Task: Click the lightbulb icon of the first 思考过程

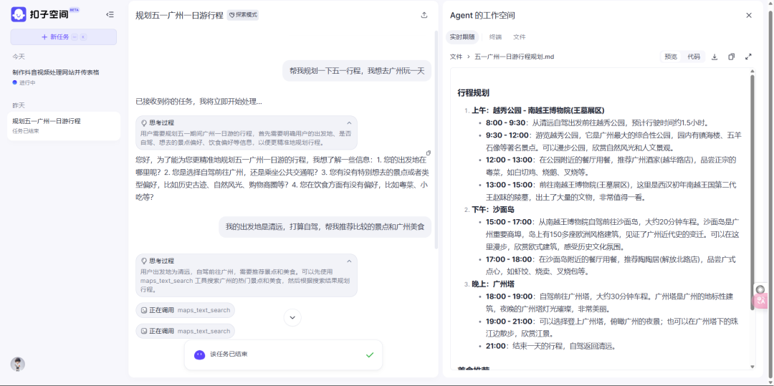Action: (144, 122)
